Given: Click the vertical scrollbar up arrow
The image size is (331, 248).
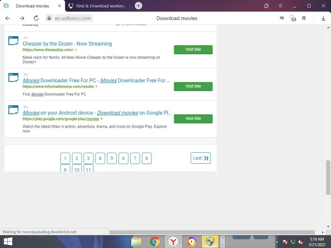Looking at the screenshot, I should (x=328, y=28).
